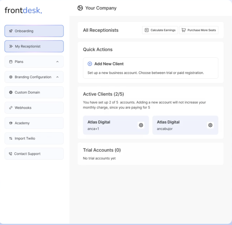Click the Purchase More Seats button
Screen dimensions: 232x225
[199, 30]
